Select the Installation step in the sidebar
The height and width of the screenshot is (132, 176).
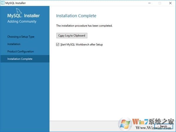tap(14, 44)
